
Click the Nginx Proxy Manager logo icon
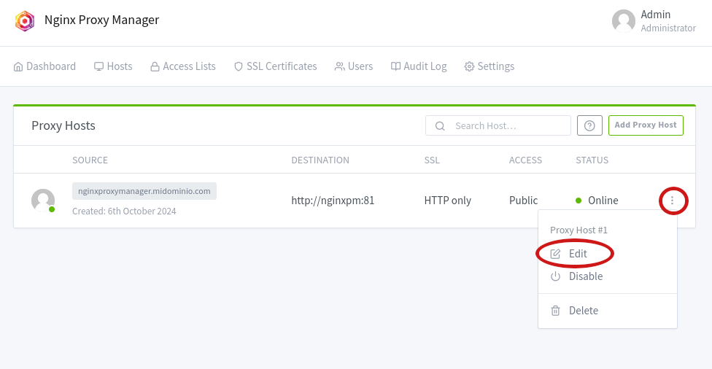point(25,20)
